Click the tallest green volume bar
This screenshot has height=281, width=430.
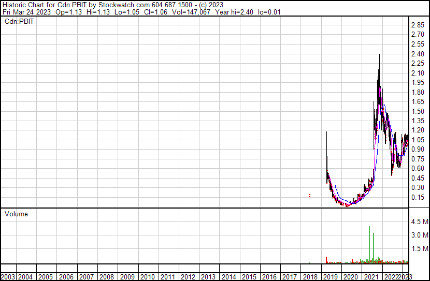click(369, 243)
